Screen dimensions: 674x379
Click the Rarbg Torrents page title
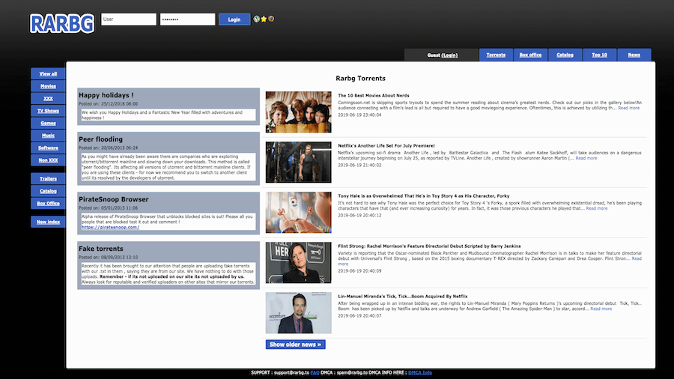tap(361, 78)
